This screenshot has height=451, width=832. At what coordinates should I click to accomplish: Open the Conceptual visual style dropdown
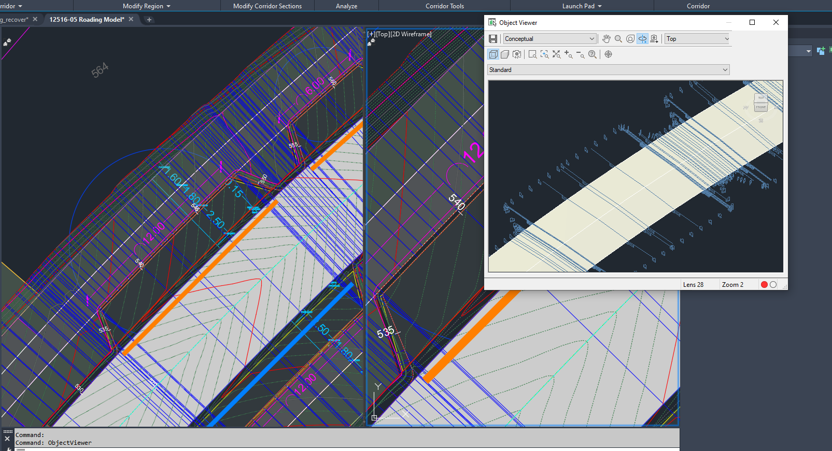549,39
